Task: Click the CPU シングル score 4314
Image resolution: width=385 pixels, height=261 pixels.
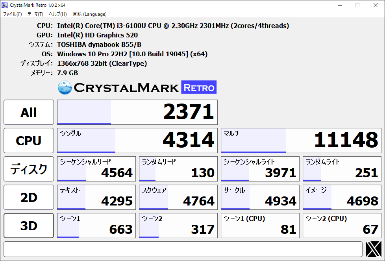Action: [x=137, y=141]
